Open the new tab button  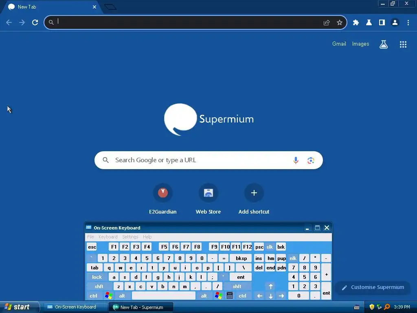pyautogui.click(x=110, y=7)
